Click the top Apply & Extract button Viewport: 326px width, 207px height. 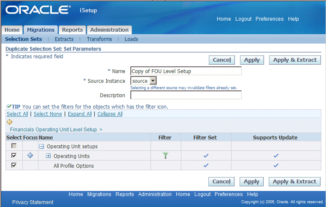[x=295, y=60]
